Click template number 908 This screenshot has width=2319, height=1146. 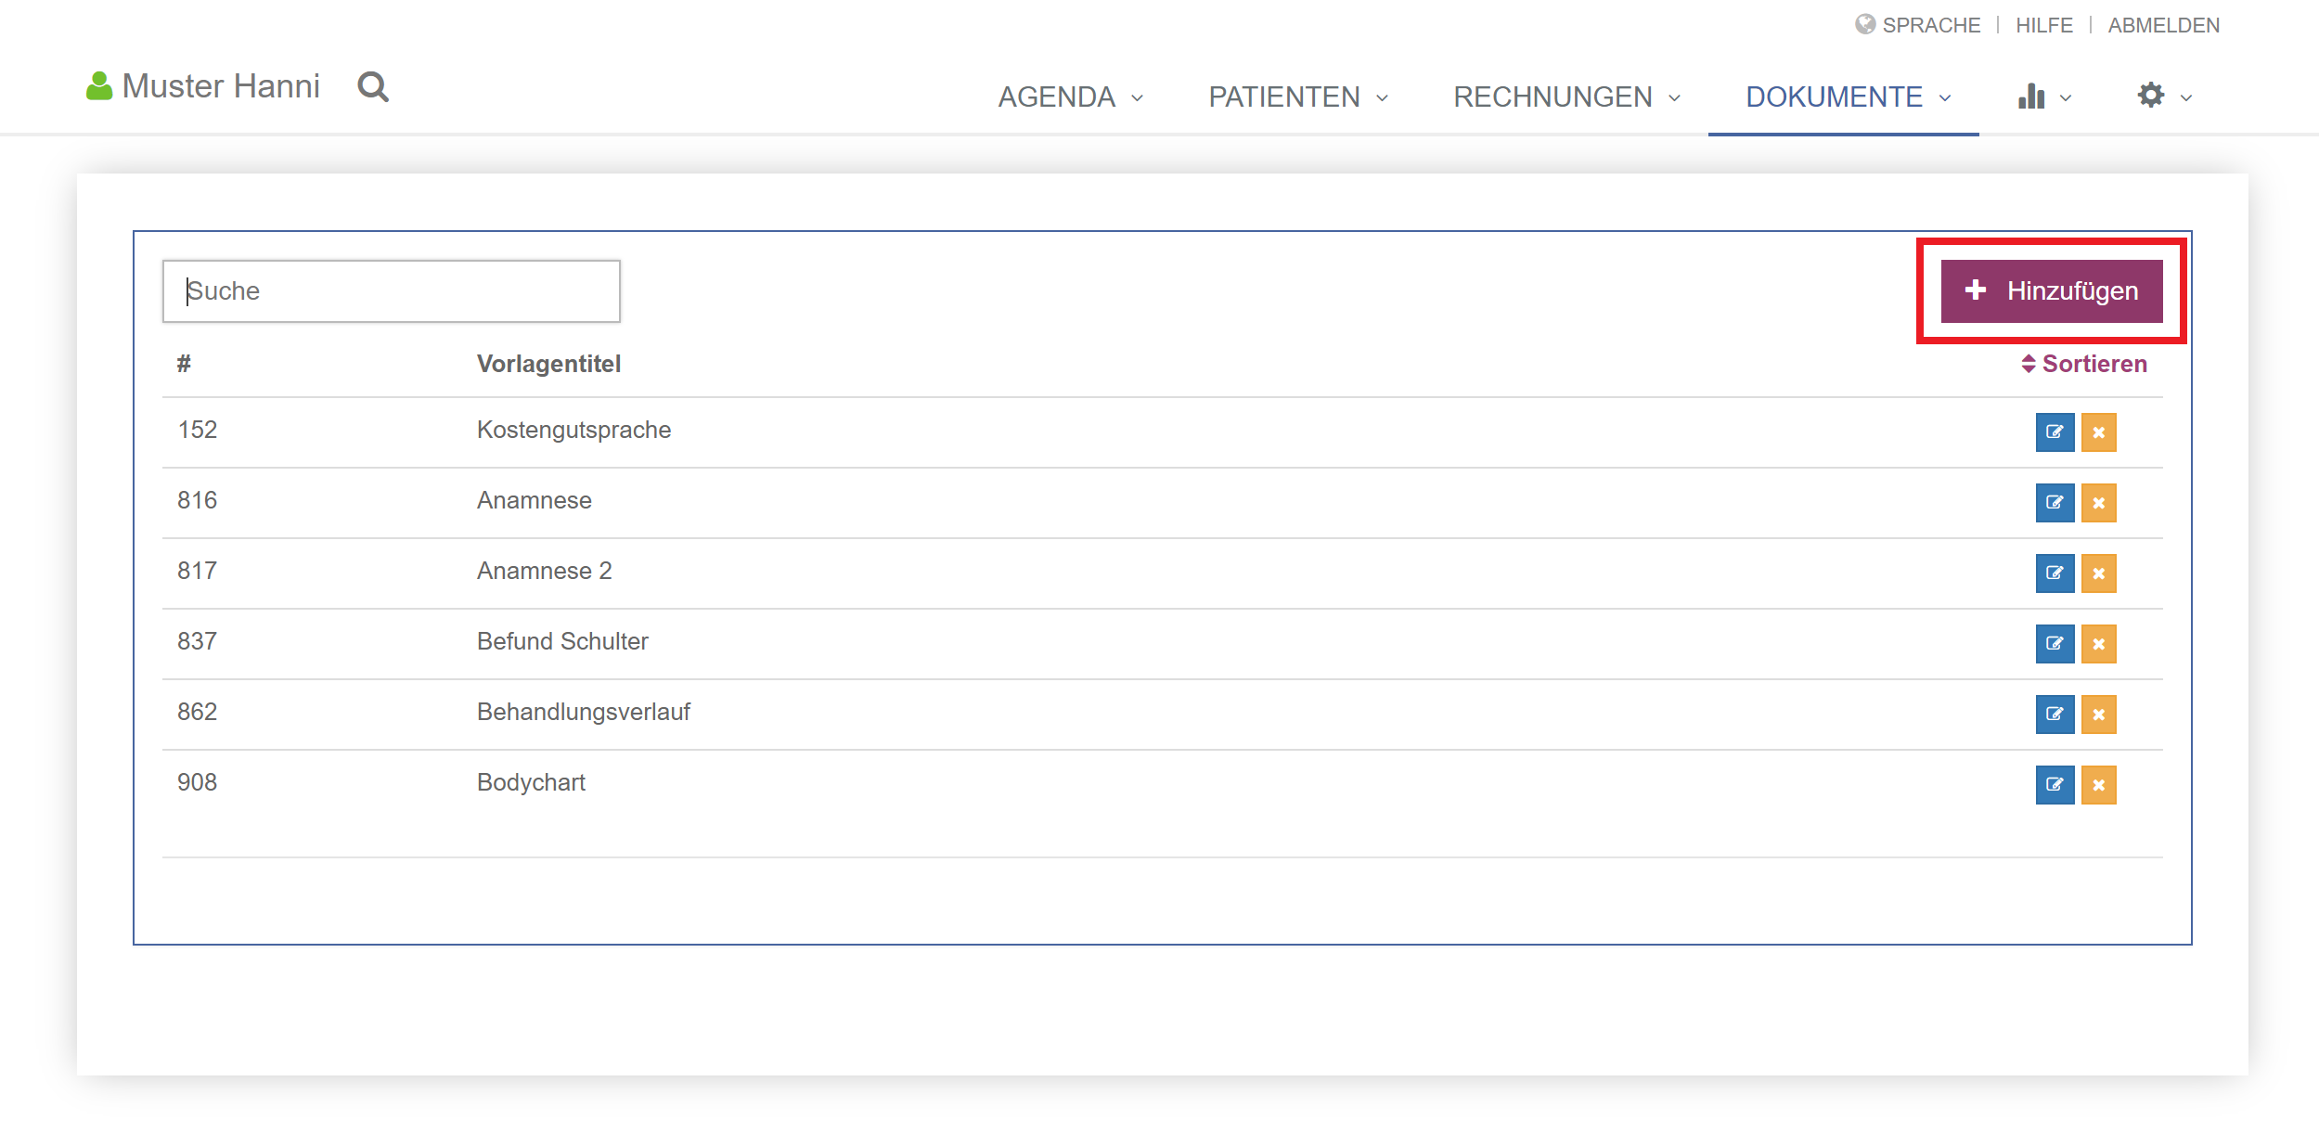tap(197, 782)
